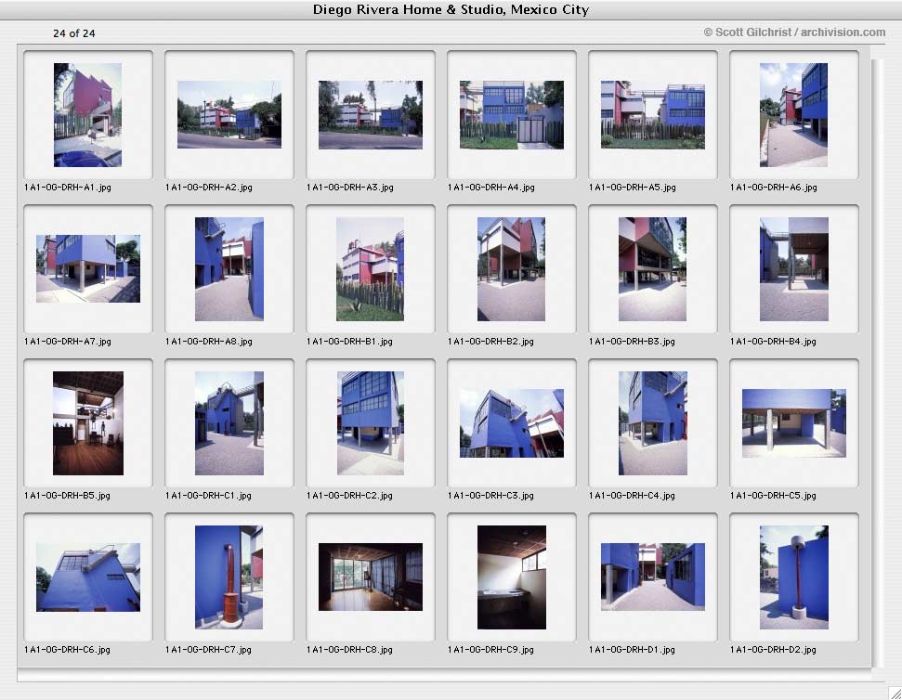Select photo thumbnail 1A1-OG-DRH-C4.jpg
This screenshot has width=902, height=700.
coord(653,423)
